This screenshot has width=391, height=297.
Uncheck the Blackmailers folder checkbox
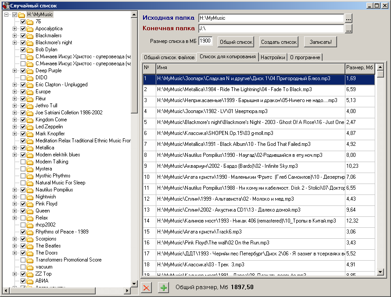(23, 35)
